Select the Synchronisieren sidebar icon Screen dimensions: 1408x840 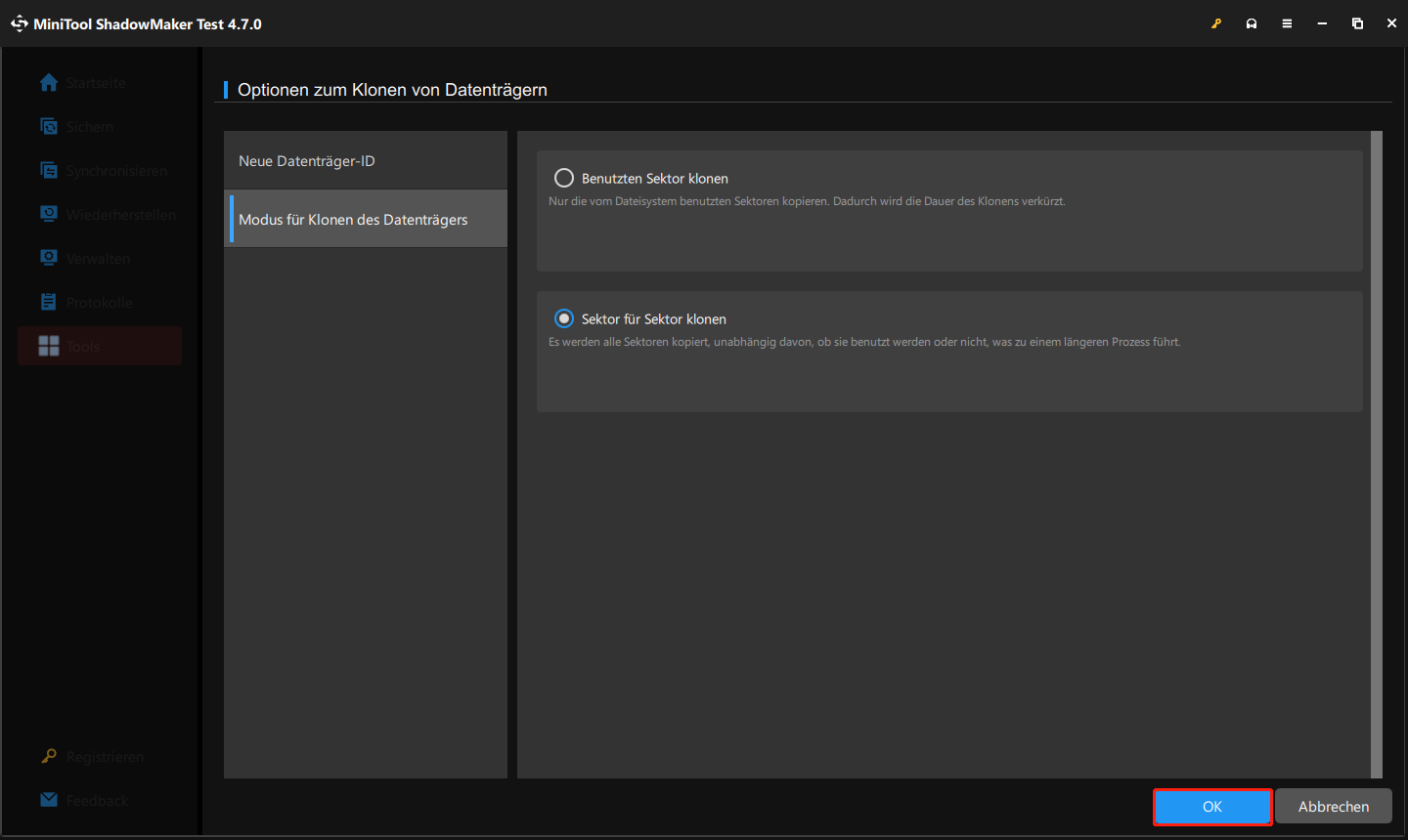(49, 170)
